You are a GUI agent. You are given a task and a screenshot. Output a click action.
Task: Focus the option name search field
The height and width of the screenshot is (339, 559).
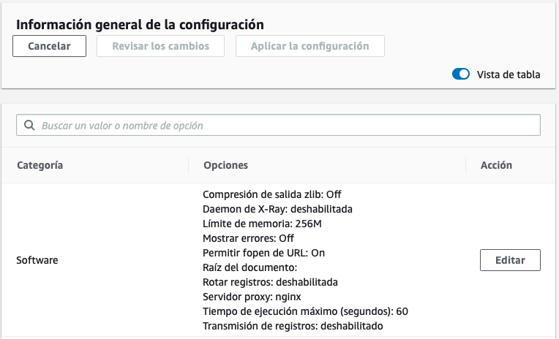click(x=278, y=125)
